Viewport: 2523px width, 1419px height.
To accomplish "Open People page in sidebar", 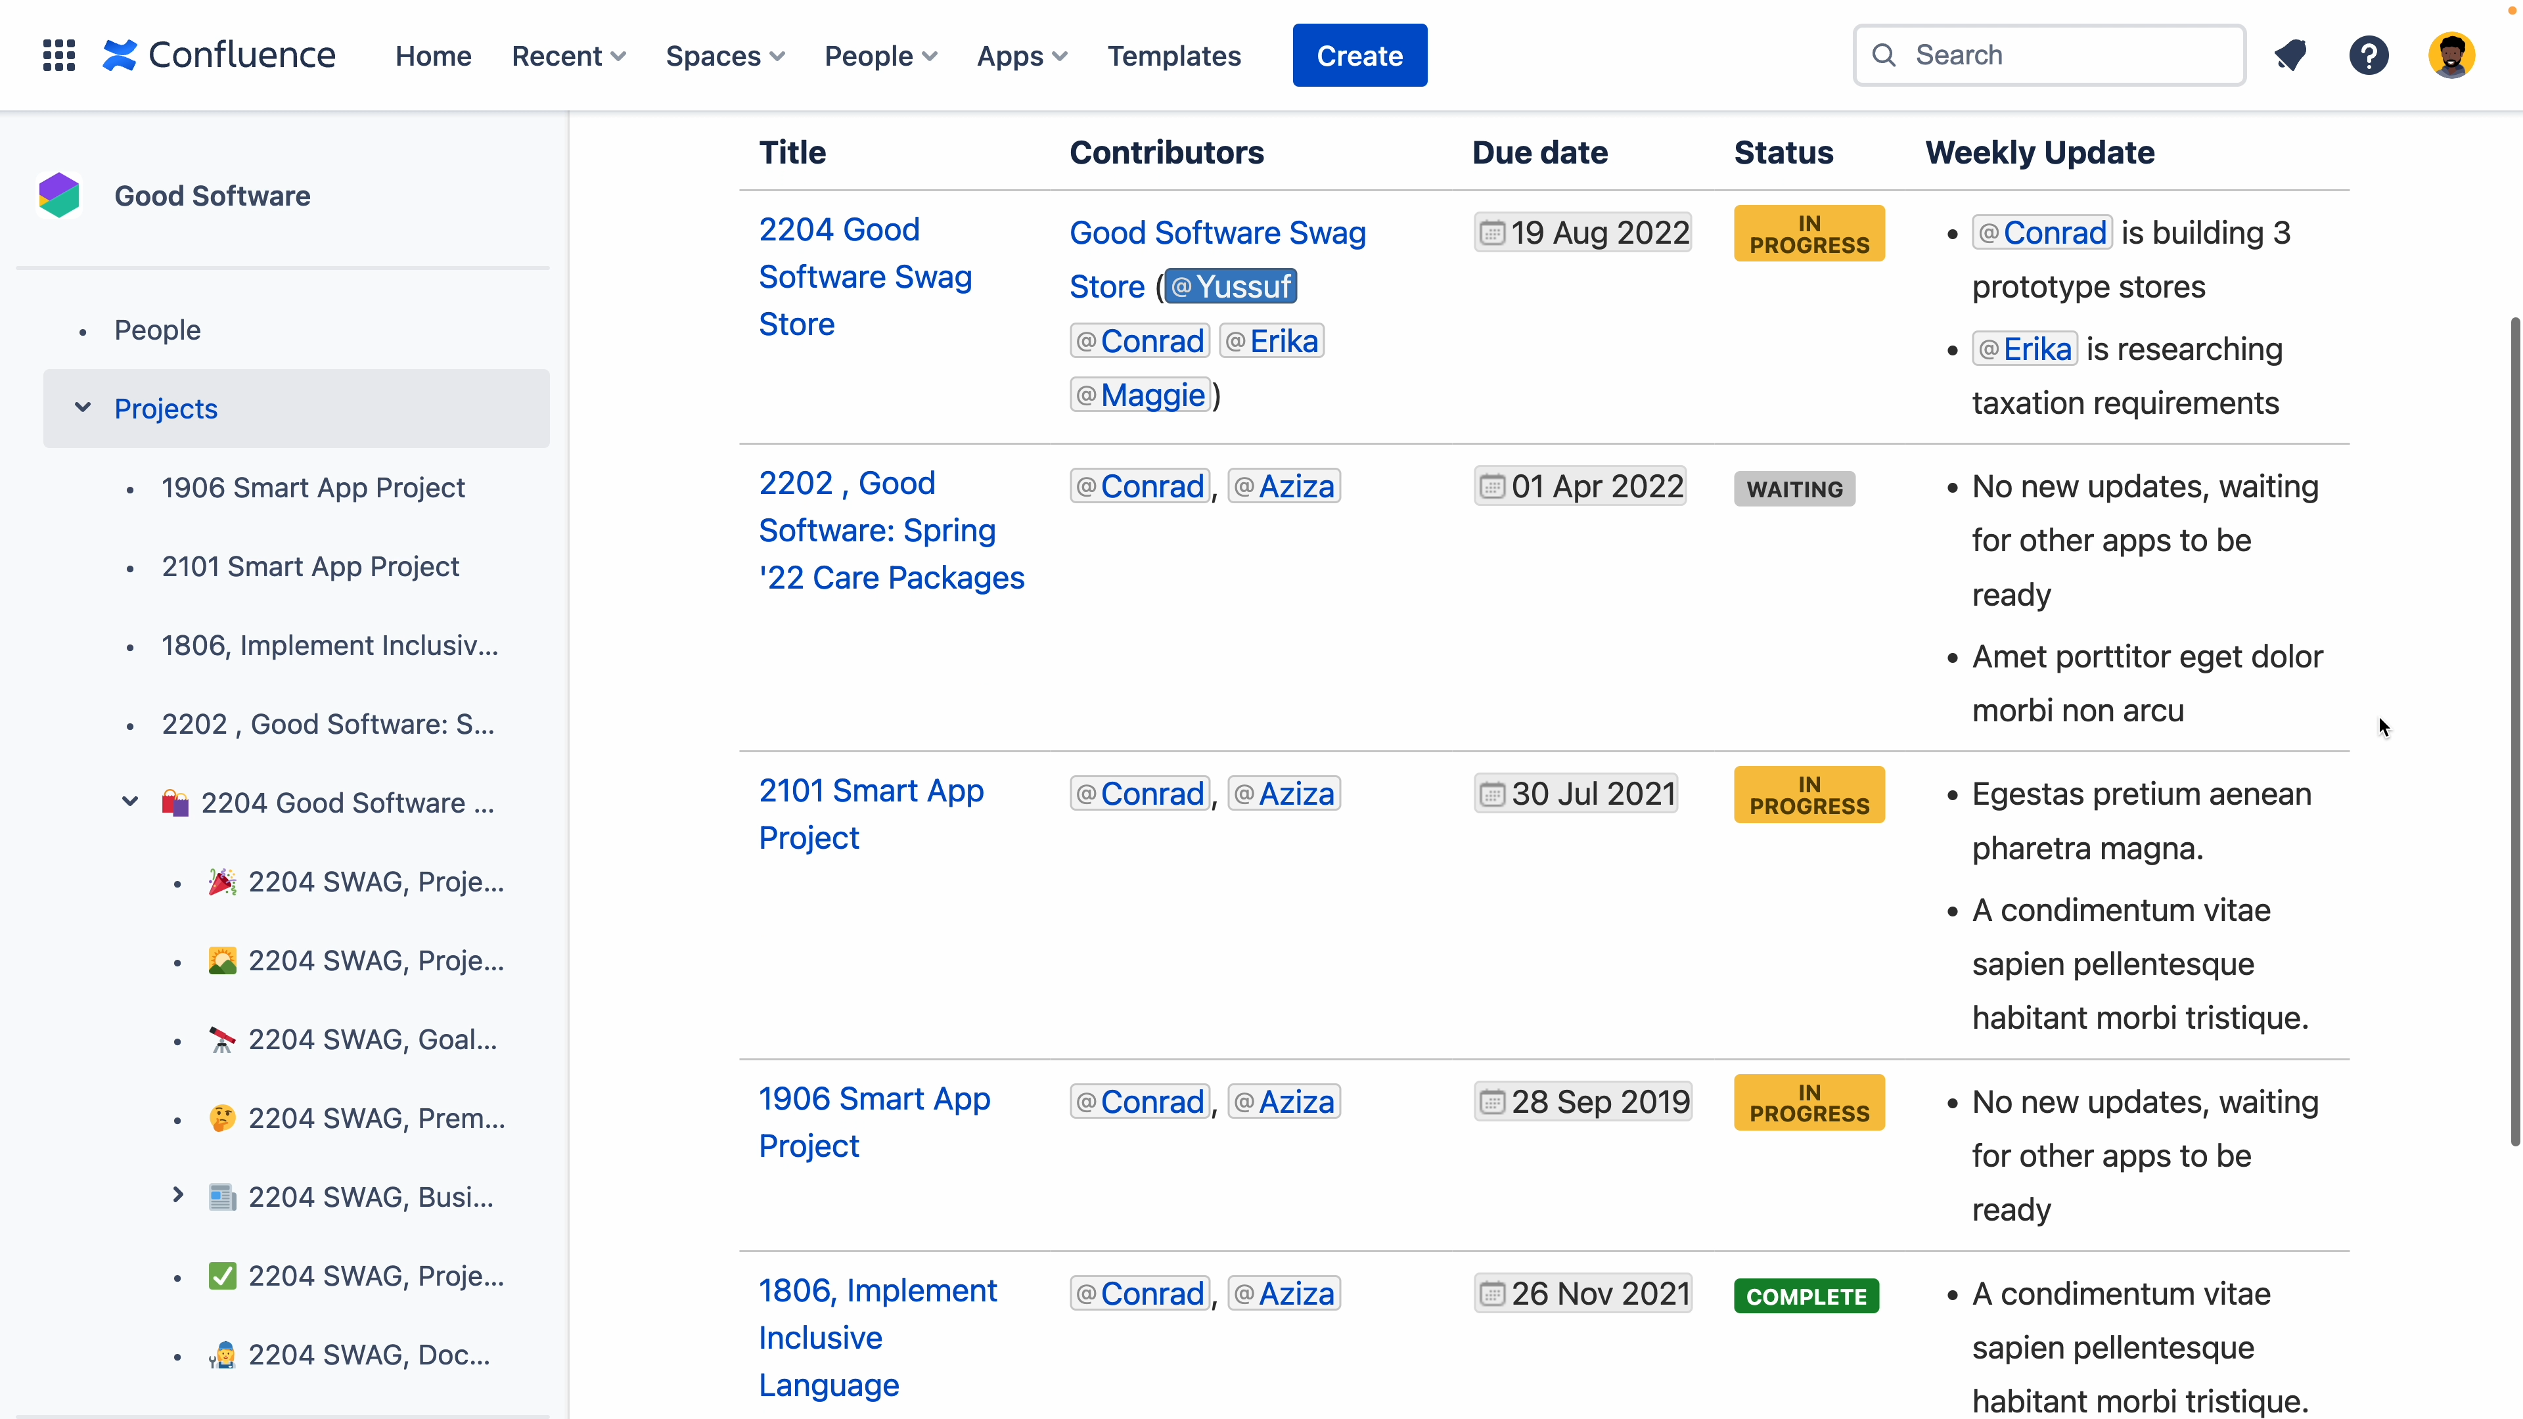I will (158, 330).
